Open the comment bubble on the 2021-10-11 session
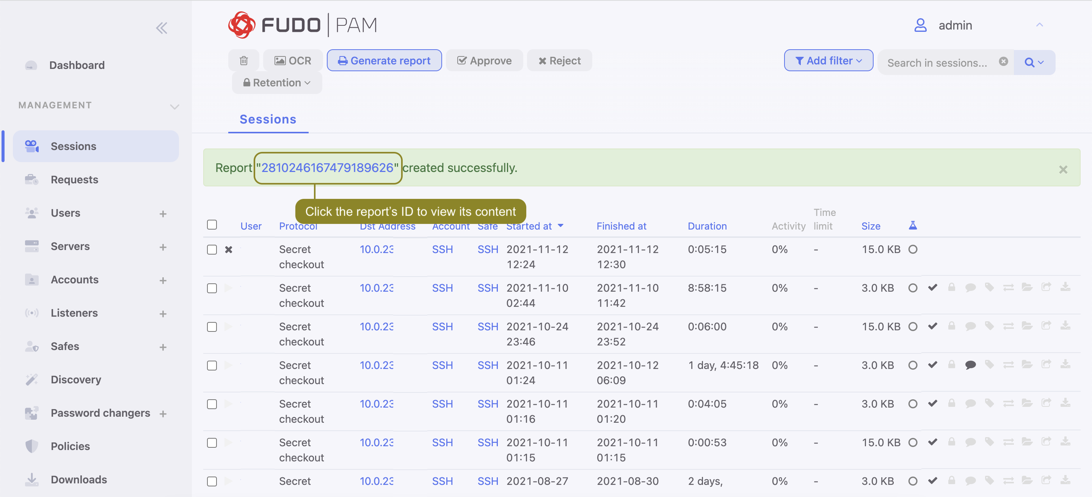1092x497 pixels. 970,364
